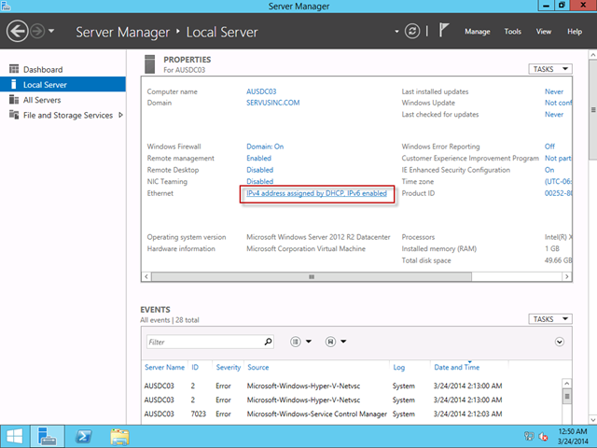The height and width of the screenshot is (448, 597).
Task: Click Server Manager taskbar icon
Action: coord(48,436)
